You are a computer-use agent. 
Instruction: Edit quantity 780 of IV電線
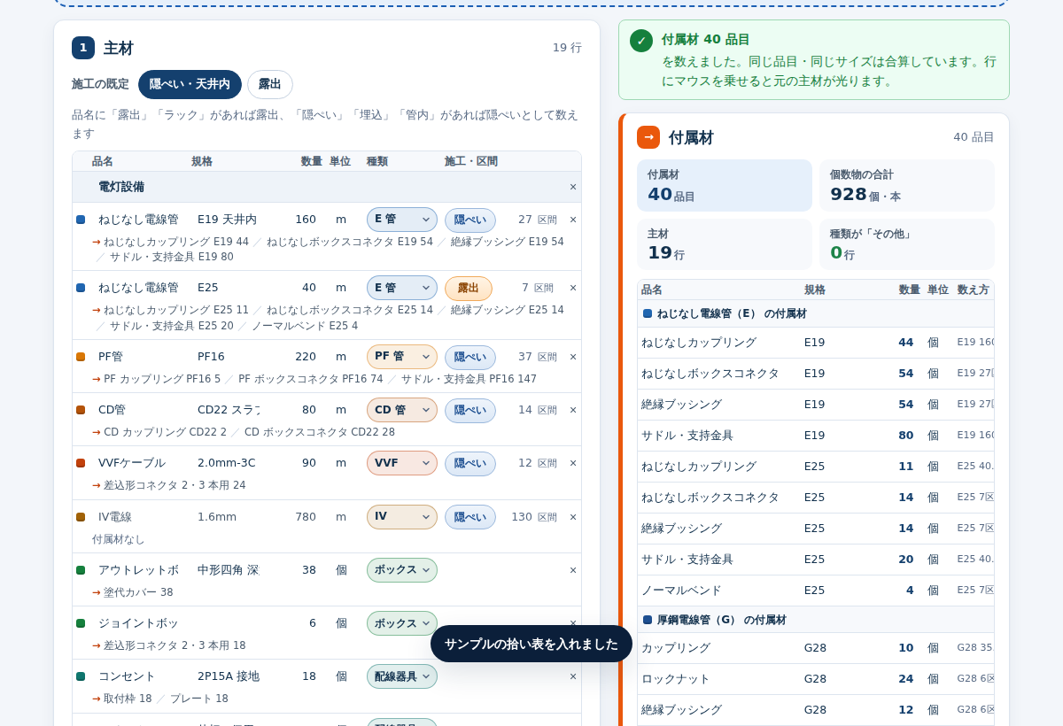click(299, 517)
